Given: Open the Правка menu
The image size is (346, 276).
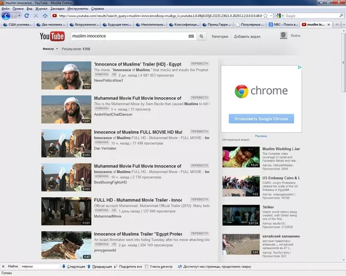Looking at the screenshot, I should click(18, 9).
